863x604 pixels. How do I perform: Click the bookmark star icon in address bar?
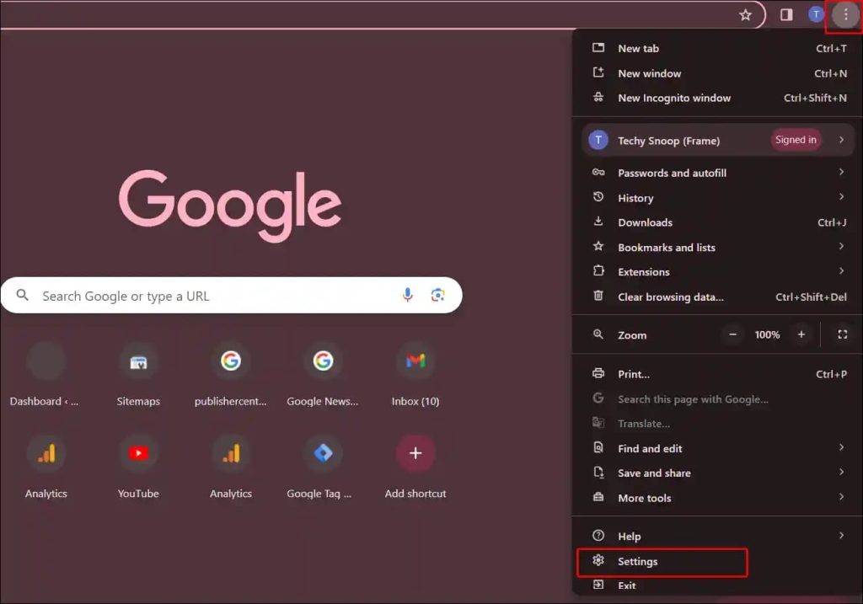coord(745,14)
